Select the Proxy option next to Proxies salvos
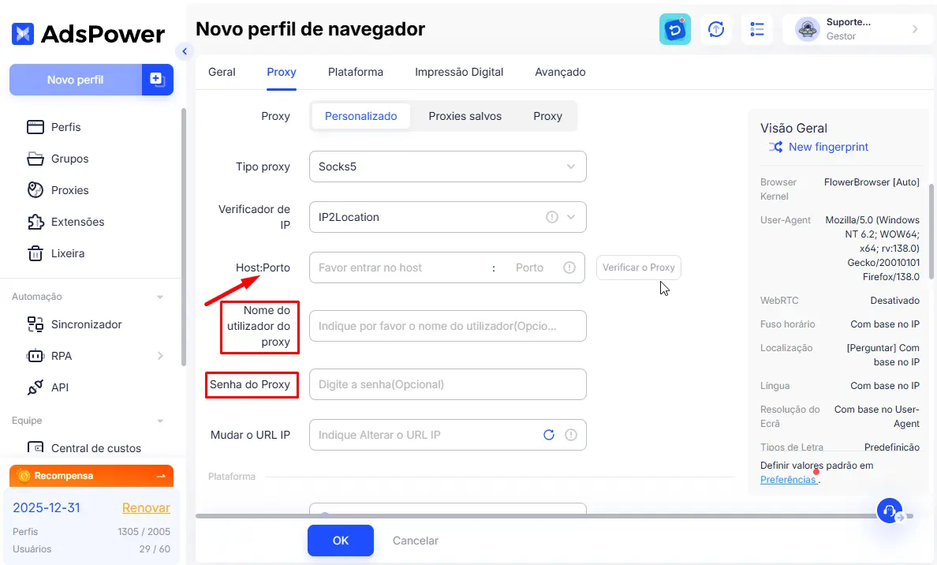This screenshot has height=565, width=937. click(548, 116)
